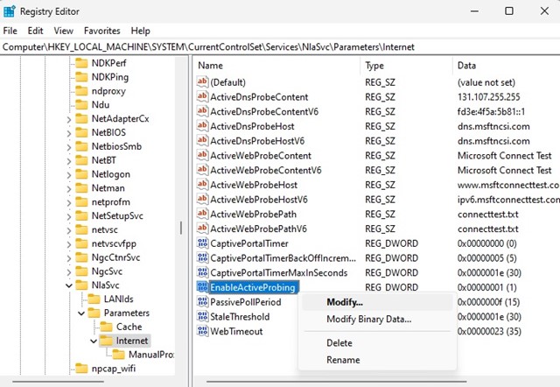Collapse the Internet key expander
The image size is (560, 387).
click(x=94, y=341)
